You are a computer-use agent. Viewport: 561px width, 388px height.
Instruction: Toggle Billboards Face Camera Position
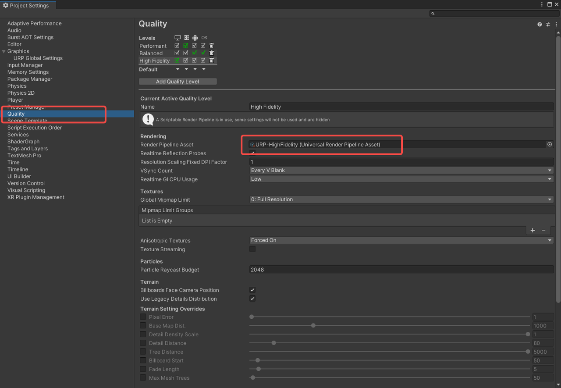pos(252,290)
